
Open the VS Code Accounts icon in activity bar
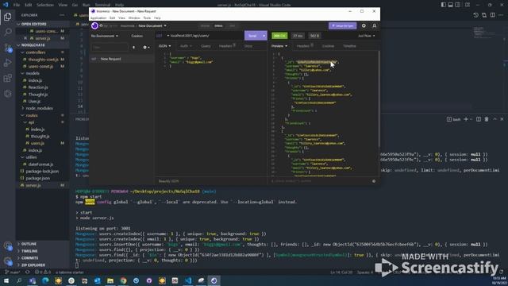coord(7,245)
